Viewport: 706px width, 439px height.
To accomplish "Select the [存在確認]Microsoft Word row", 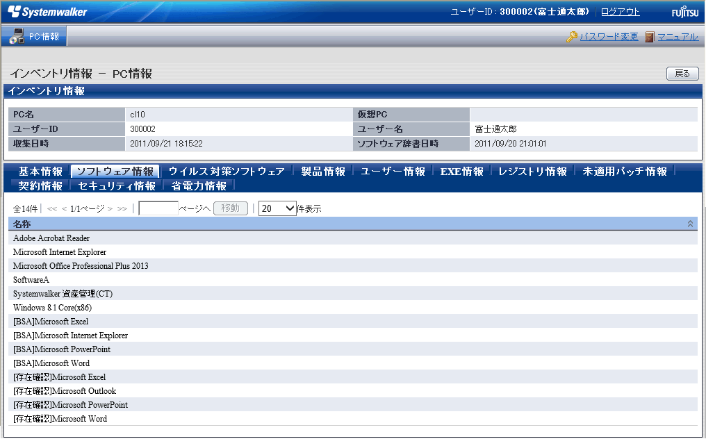I will point(353,419).
